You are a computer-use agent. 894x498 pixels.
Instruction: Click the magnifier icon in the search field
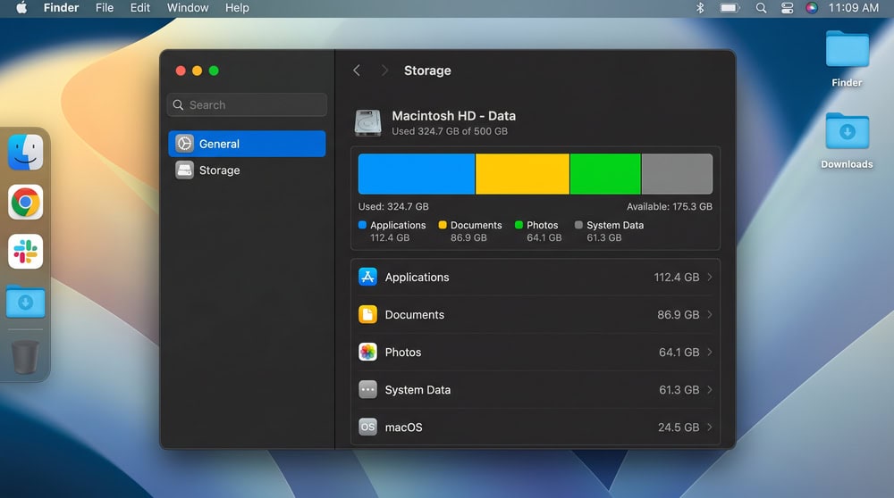(x=179, y=105)
